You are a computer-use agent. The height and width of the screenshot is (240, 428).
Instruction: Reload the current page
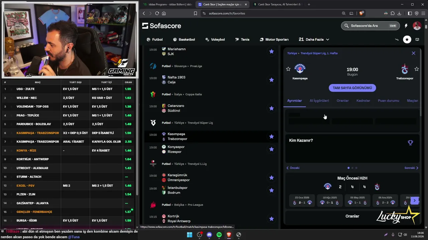tap(157, 13)
